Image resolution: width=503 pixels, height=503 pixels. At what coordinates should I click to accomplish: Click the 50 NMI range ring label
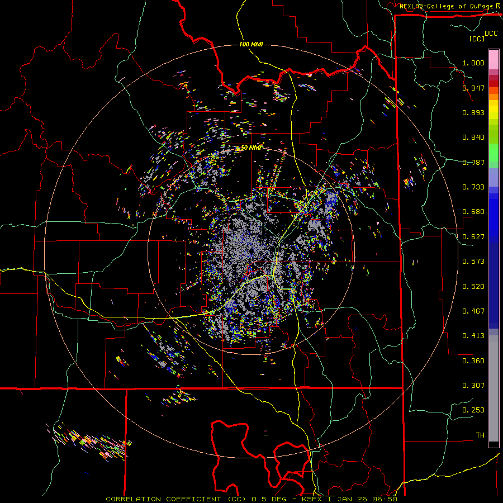251,148
